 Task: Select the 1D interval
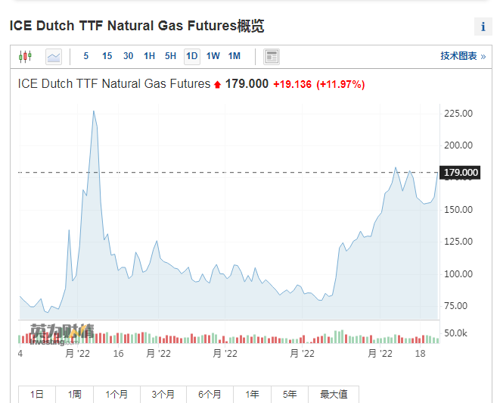[x=191, y=56]
